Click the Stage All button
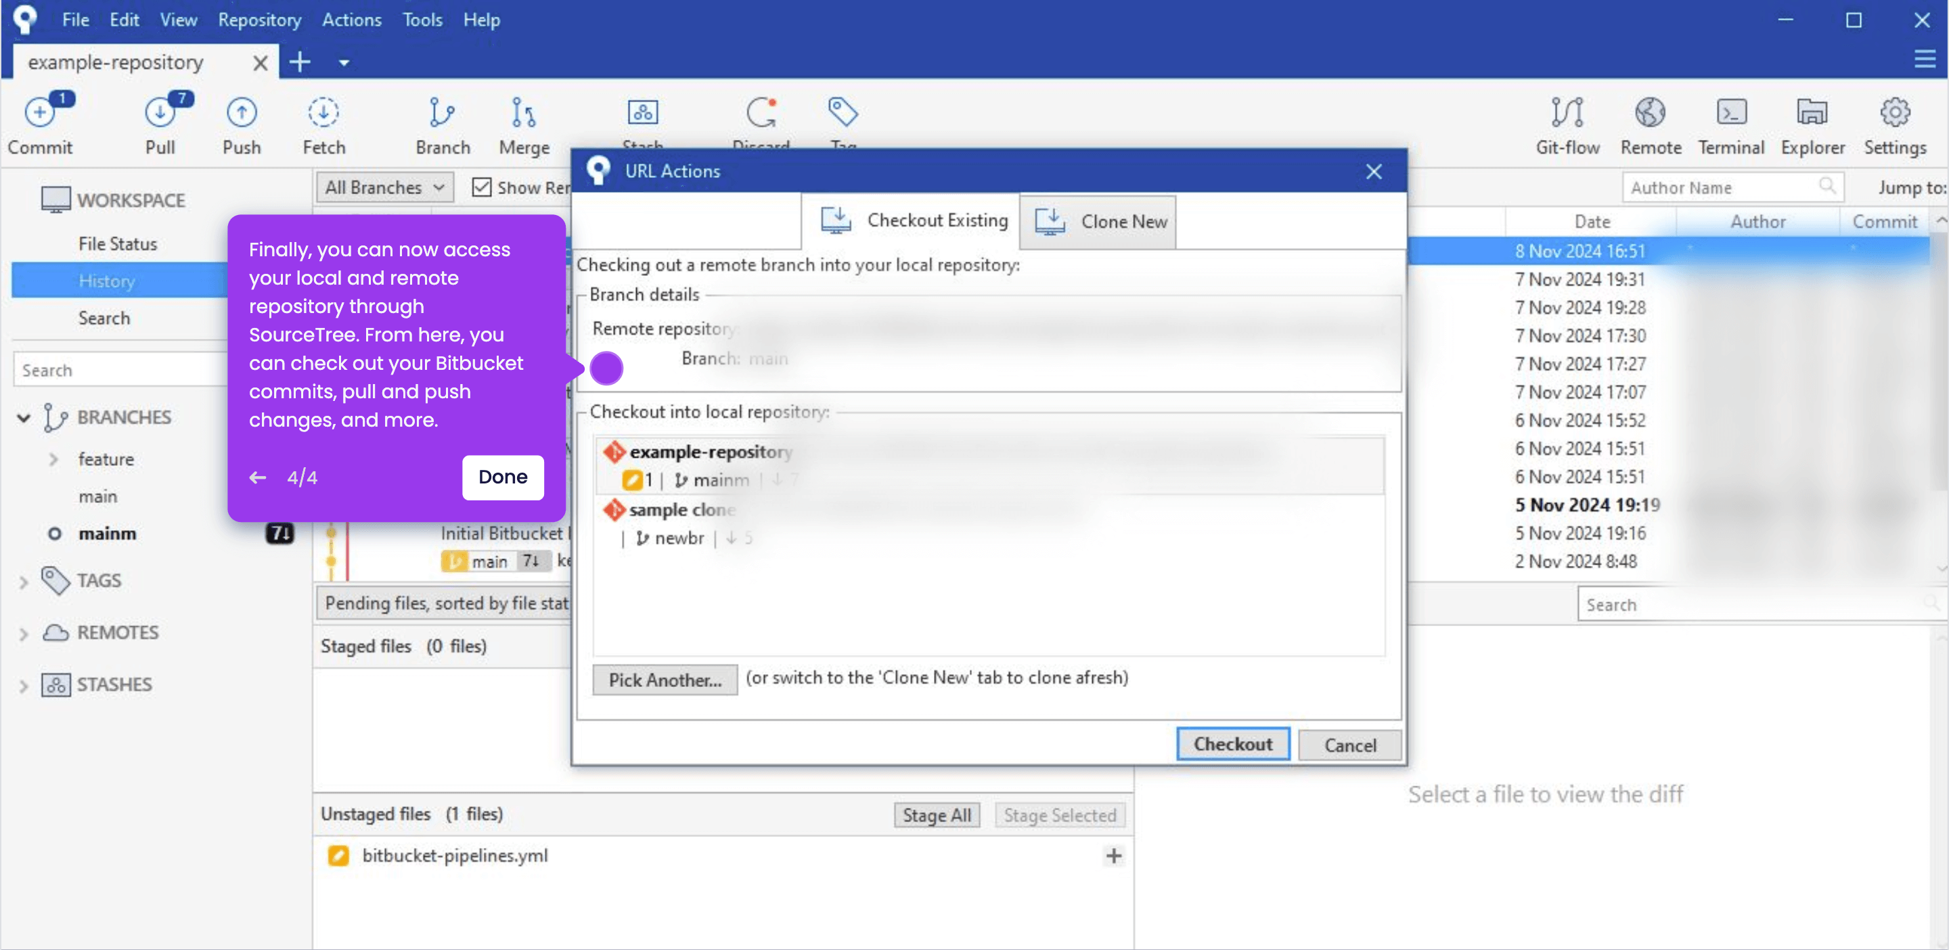Screen dimensions: 1949x950 [x=937, y=815]
